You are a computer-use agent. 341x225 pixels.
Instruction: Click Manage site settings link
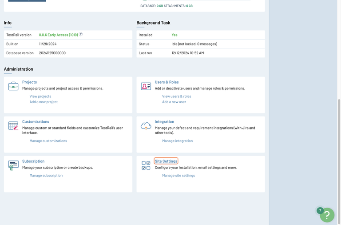pos(178,176)
